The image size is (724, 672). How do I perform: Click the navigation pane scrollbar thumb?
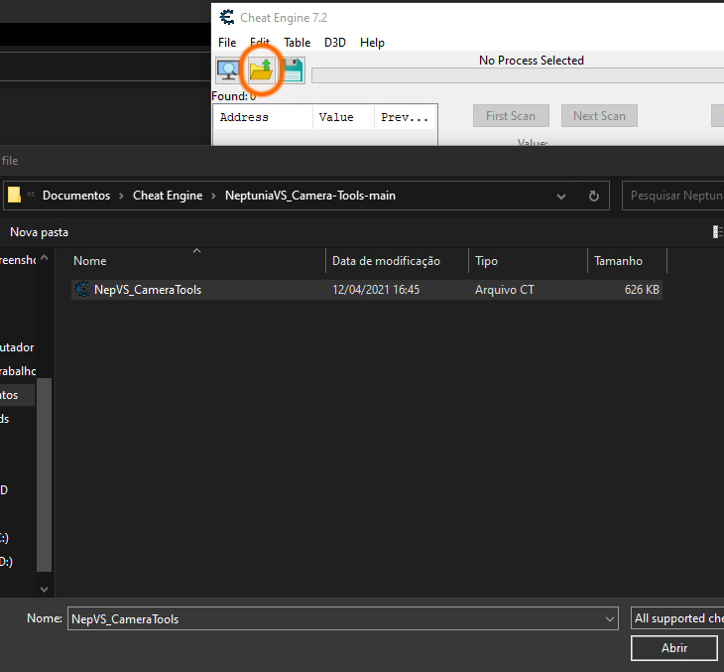[x=44, y=474]
